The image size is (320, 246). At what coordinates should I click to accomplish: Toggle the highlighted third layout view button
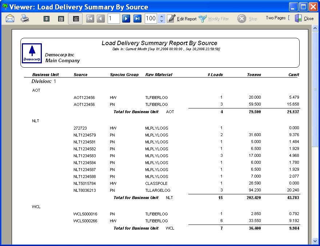point(76,19)
